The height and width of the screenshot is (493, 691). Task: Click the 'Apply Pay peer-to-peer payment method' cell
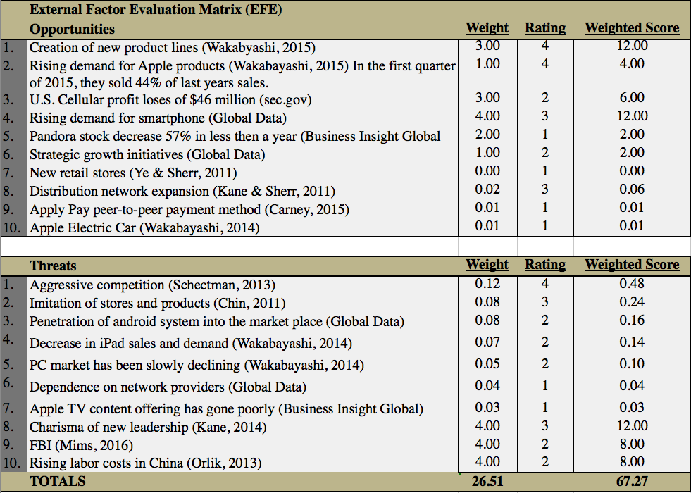pyautogui.click(x=189, y=209)
